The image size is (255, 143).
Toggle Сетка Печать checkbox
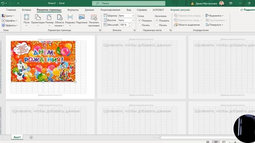pyautogui.click(x=139, y=25)
